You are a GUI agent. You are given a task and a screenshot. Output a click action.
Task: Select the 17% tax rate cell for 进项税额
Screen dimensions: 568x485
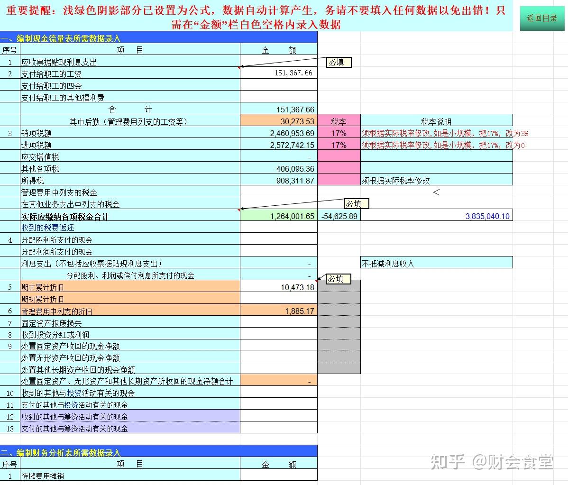(x=339, y=145)
